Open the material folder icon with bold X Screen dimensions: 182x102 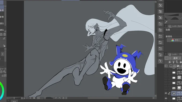160,18
